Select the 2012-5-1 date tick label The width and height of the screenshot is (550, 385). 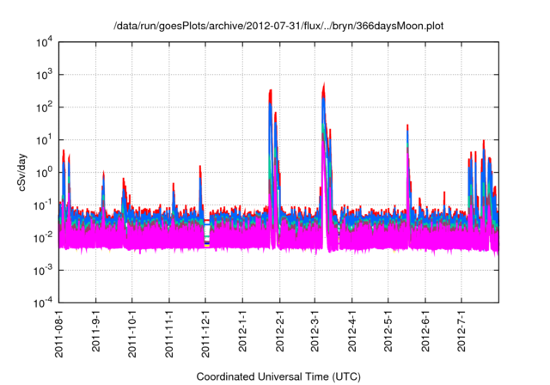click(x=388, y=334)
